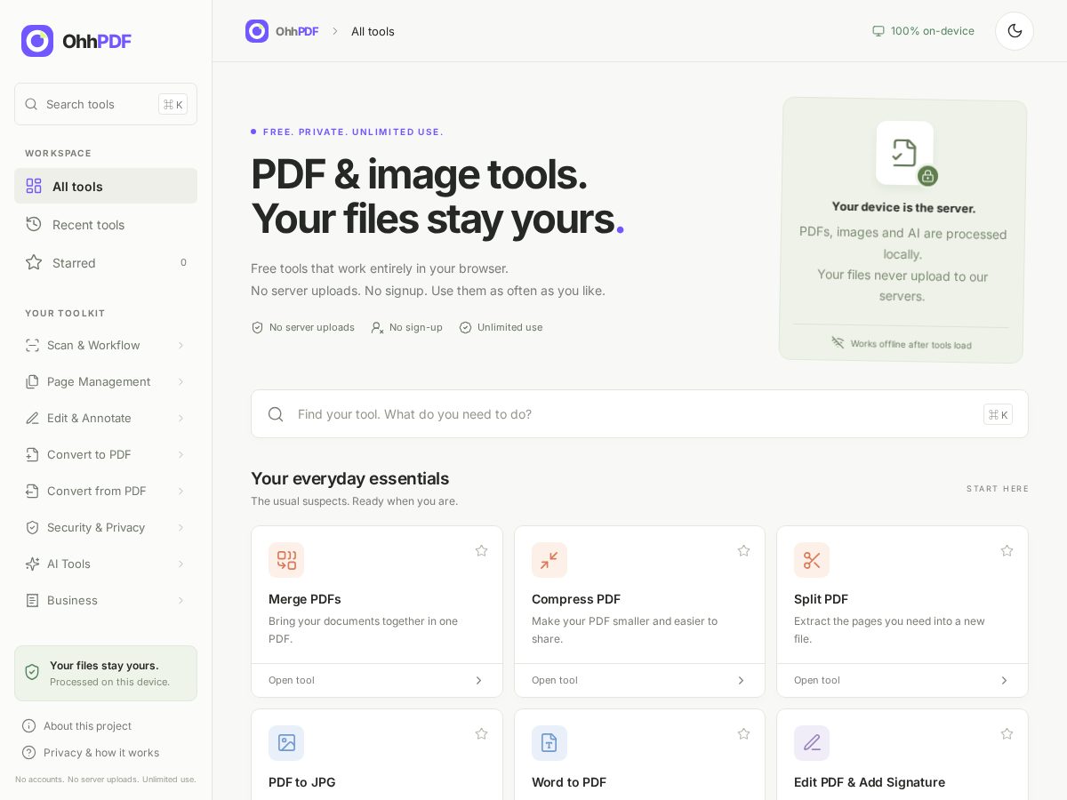Click the All tools grid icon
The height and width of the screenshot is (800, 1067).
(x=34, y=186)
